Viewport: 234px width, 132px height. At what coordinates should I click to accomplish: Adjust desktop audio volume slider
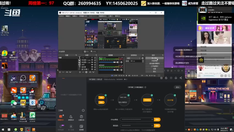point(107,70)
